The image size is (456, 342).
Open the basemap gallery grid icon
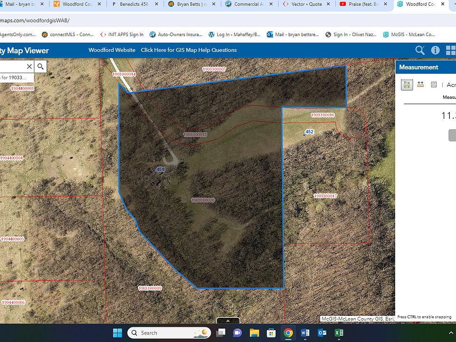[450, 50]
